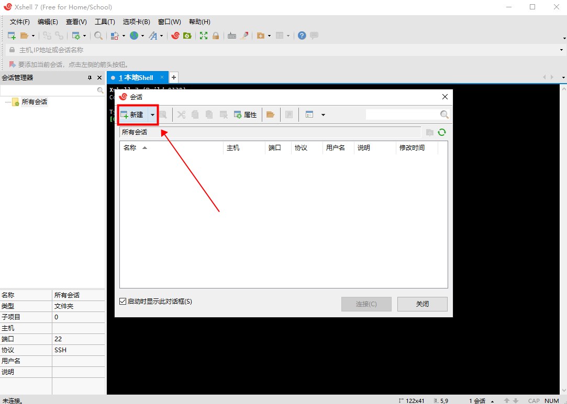Image resolution: width=567 pixels, height=404 pixels.
Task: Open the 窗口(W) menu
Action: (170, 21)
